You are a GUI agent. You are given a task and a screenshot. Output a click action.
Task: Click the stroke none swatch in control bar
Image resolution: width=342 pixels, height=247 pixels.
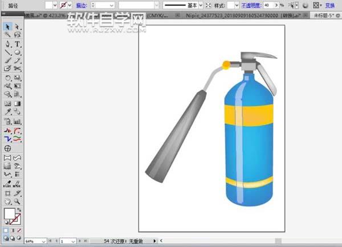coord(63,5)
